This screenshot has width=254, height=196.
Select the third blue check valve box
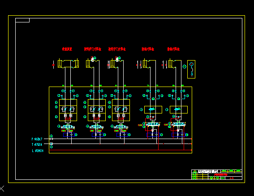tap(122, 135)
